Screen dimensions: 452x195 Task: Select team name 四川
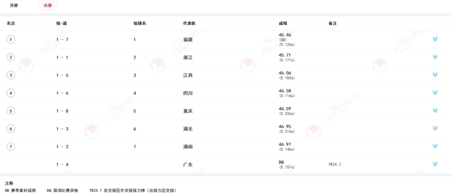[x=188, y=93]
